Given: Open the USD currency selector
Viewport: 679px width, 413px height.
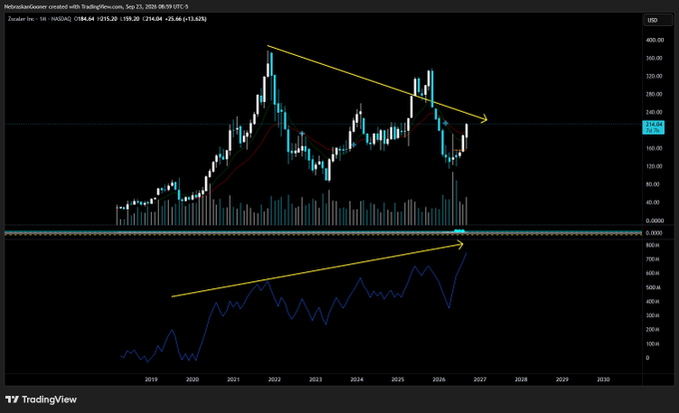Looking at the screenshot, I should (x=658, y=20).
